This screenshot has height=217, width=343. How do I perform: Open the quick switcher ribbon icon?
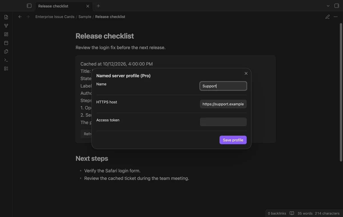pyautogui.click(x=6, y=17)
